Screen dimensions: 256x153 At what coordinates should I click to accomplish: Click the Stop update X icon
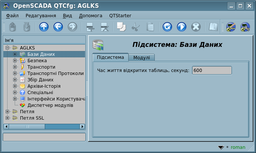196,27
